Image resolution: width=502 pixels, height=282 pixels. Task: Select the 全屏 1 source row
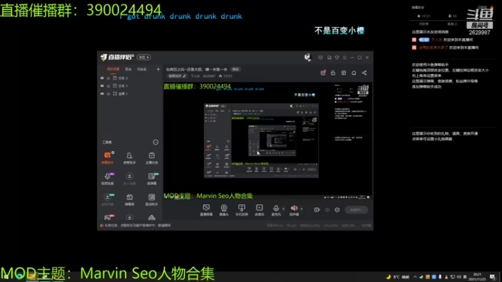pyautogui.click(x=130, y=93)
